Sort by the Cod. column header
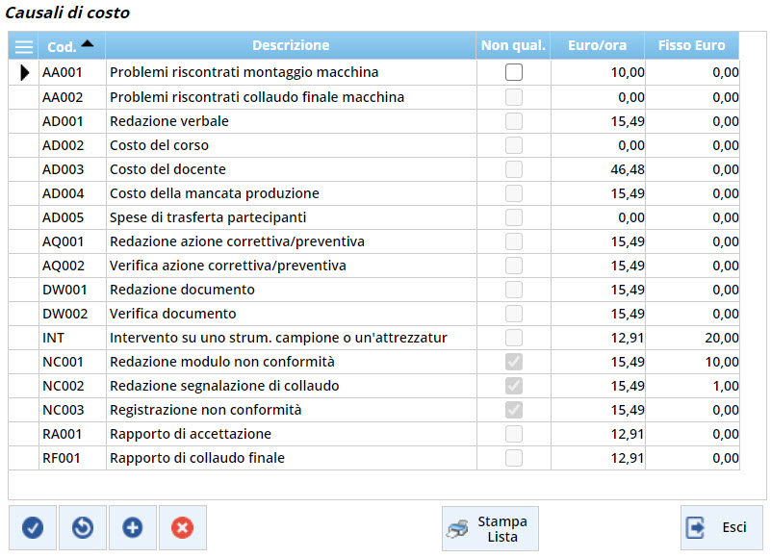The image size is (771, 558). pos(71,46)
